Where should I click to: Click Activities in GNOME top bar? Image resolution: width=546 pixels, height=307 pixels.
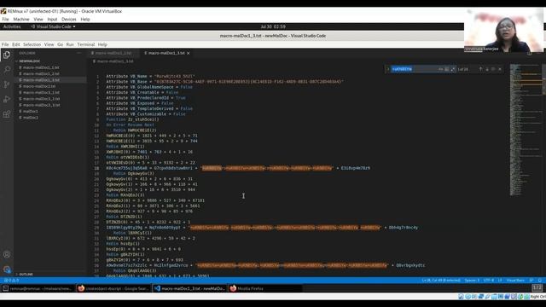pos(12,26)
